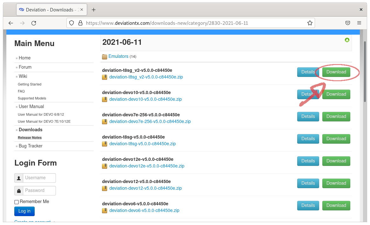
Task: Click deviation-devo12e-v5.0.0-c84450e.zip file link
Action: click(x=147, y=166)
